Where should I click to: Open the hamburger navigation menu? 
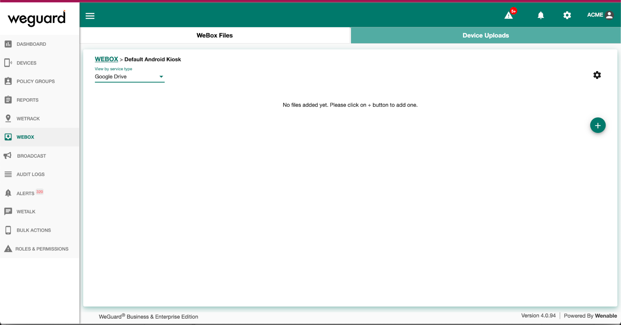pos(90,16)
